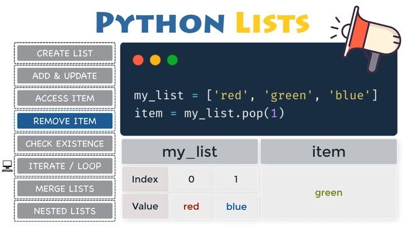Click the Value row label
Image resolution: width=403 pixels, height=226 pixels.
tap(145, 207)
